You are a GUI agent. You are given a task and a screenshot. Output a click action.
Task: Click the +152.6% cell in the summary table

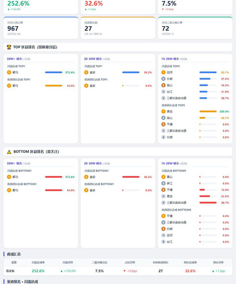click(68, 271)
